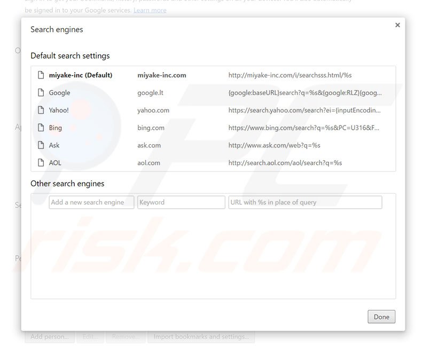
Task: Click the miyake-inc.com/i/searchsss.html URL
Action: (290, 75)
